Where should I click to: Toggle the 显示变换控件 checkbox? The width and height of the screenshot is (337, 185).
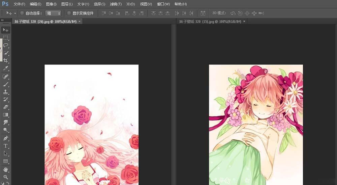(x=69, y=13)
